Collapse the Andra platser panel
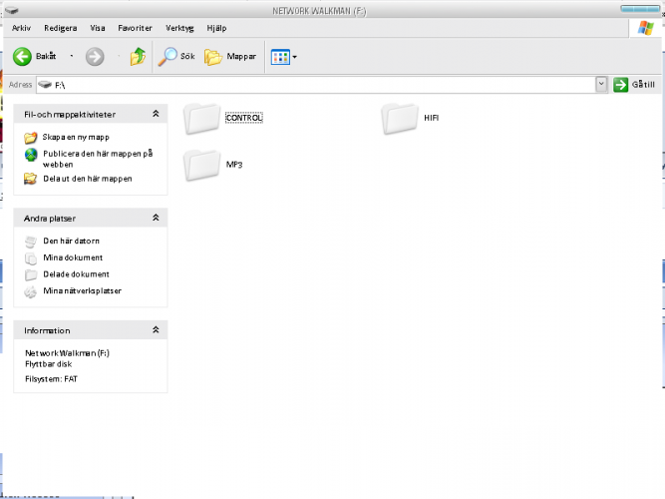 [156, 218]
